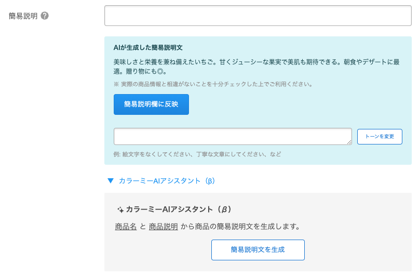Click the 例: hint text under the textarea

click(x=197, y=154)
